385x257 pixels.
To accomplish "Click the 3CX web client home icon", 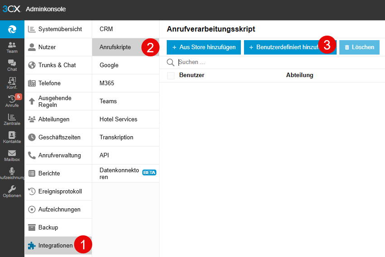I will pos(12,29).
